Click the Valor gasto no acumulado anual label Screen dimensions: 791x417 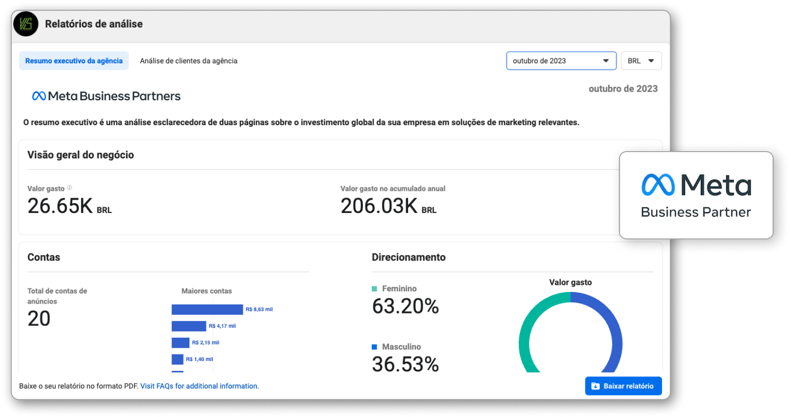click(393, 188)
